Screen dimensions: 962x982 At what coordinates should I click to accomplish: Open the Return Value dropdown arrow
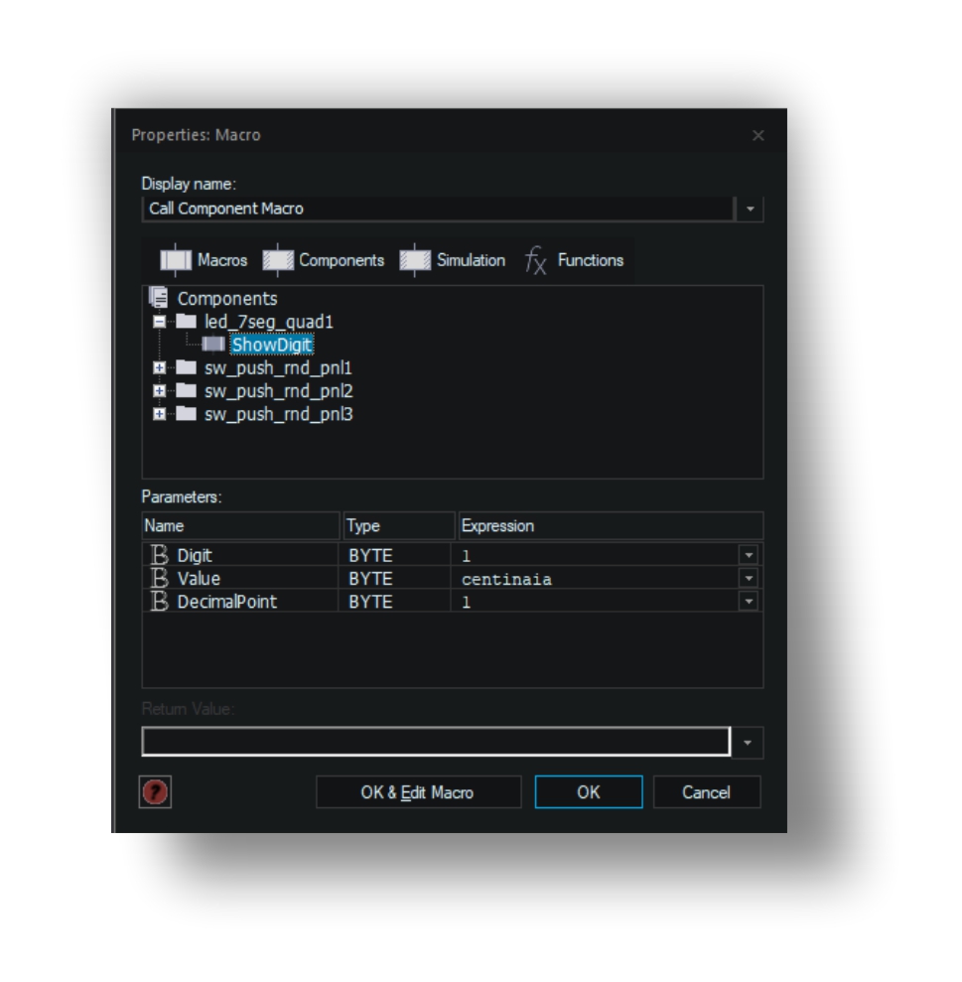(x=748, y=743)
